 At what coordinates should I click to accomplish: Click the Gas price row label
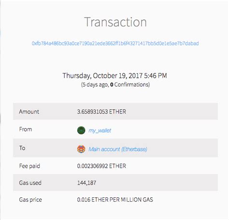coord(30,200)
